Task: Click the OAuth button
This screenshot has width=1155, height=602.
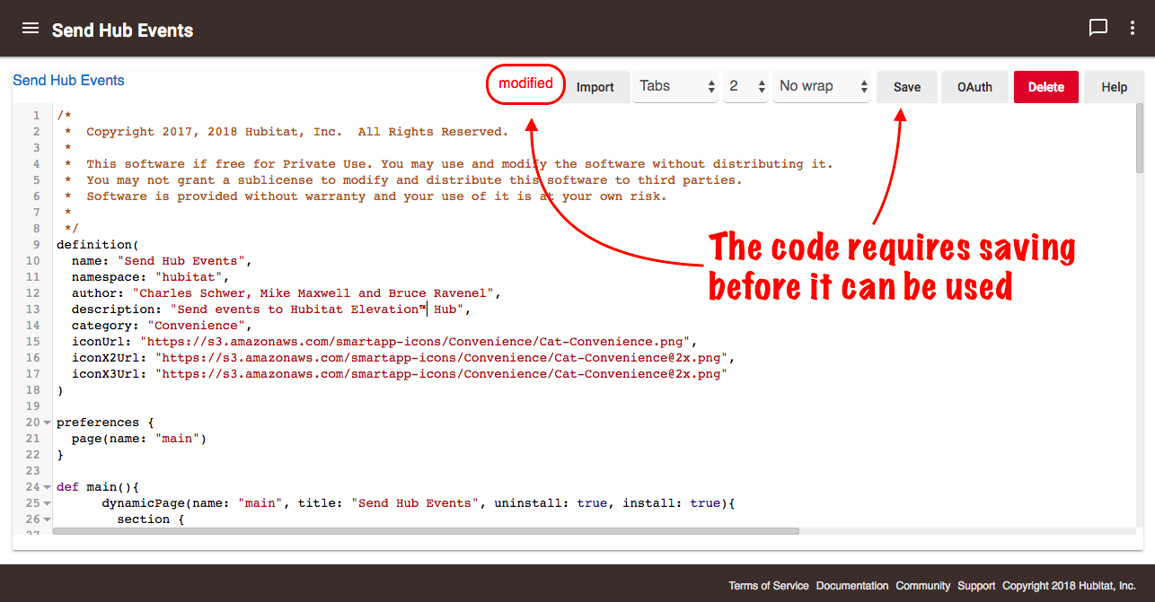Action: pyautogui.click(x=974, y=87)
